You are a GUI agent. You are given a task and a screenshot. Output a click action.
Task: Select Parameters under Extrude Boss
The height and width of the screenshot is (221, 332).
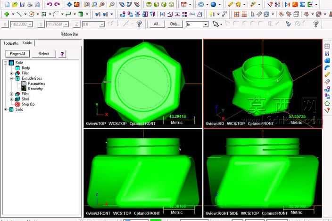36,83
